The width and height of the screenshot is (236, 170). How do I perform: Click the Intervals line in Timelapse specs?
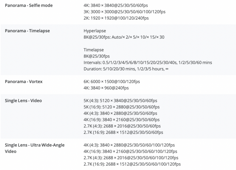point(148,62)
